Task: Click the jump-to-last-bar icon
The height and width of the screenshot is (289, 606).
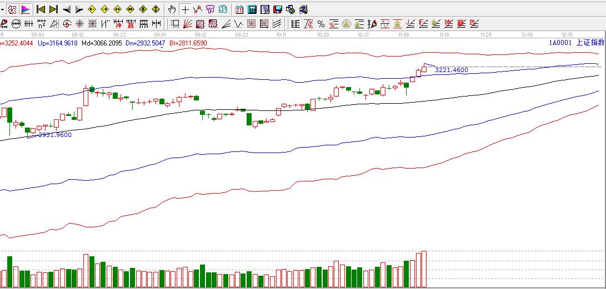Action: pos(53,9)
